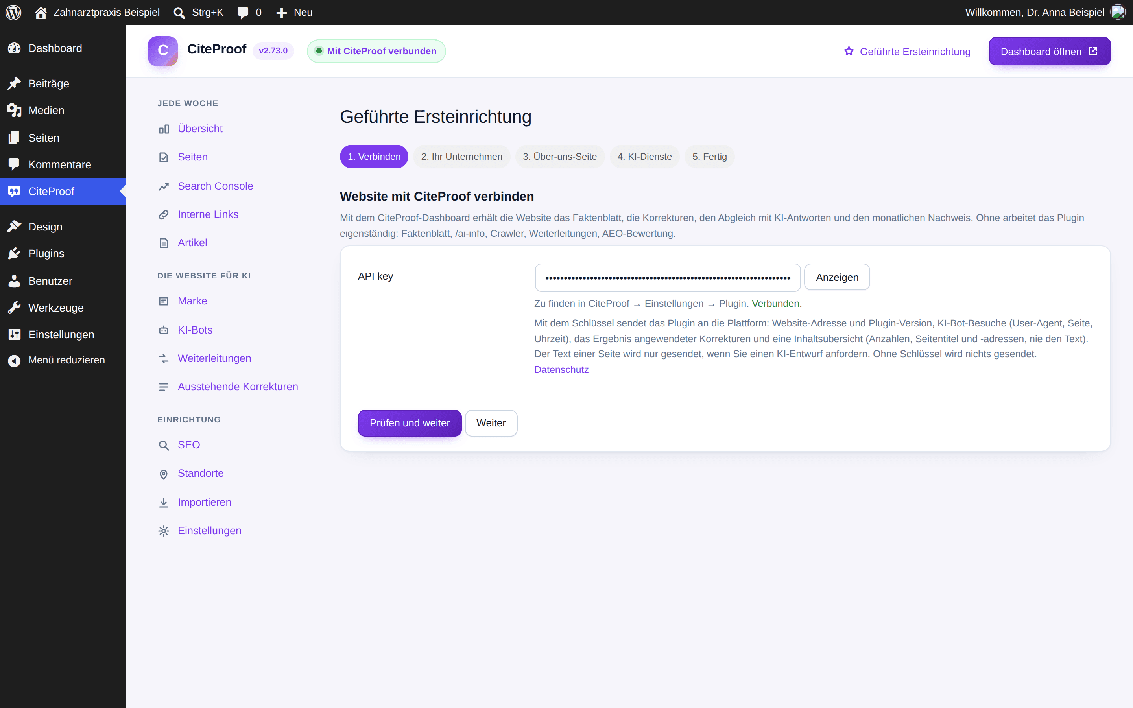The width and height of the screenshot is (1133, 708).
Task: Select step 1. Verbinden
Action: tap(374, 157)
